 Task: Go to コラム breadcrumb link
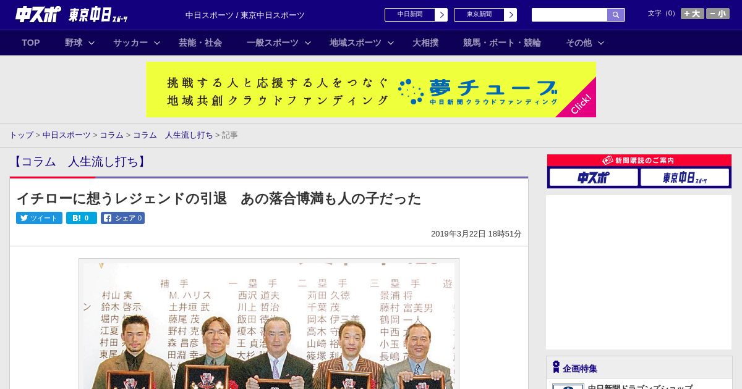click(112, 135)
